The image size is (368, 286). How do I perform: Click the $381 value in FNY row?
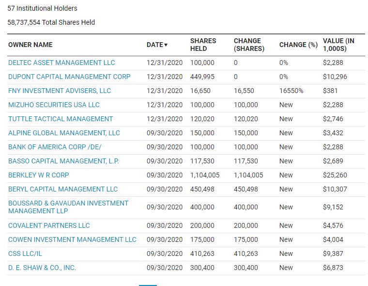pos(330,91)
